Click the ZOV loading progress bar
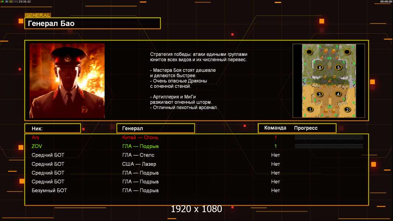This screenshot has height=221, width=393. 329,146
